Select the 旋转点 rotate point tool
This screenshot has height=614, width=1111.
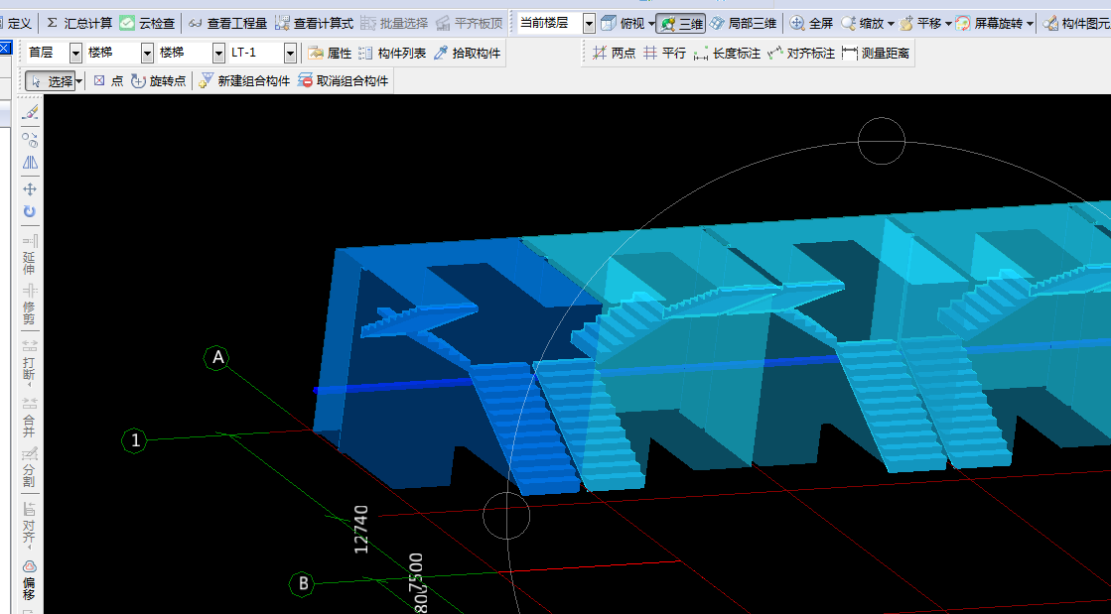pos(159,81)
